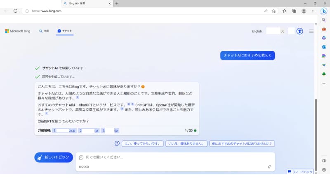
Task: Click the 1 / 20 turn counter
Action: coord(189,130)
